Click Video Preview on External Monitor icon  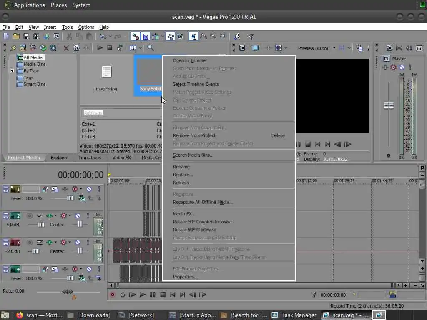click(x=255, y=48)
